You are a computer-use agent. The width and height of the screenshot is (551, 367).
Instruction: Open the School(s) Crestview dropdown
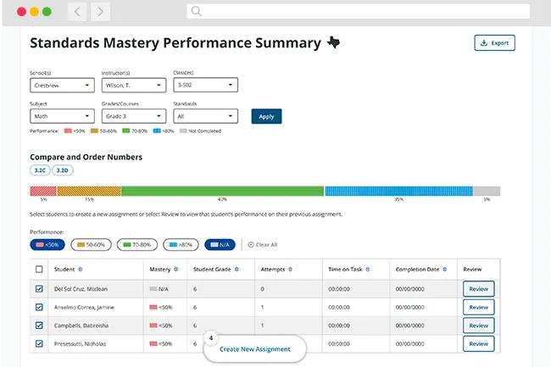tap(62, 86)
